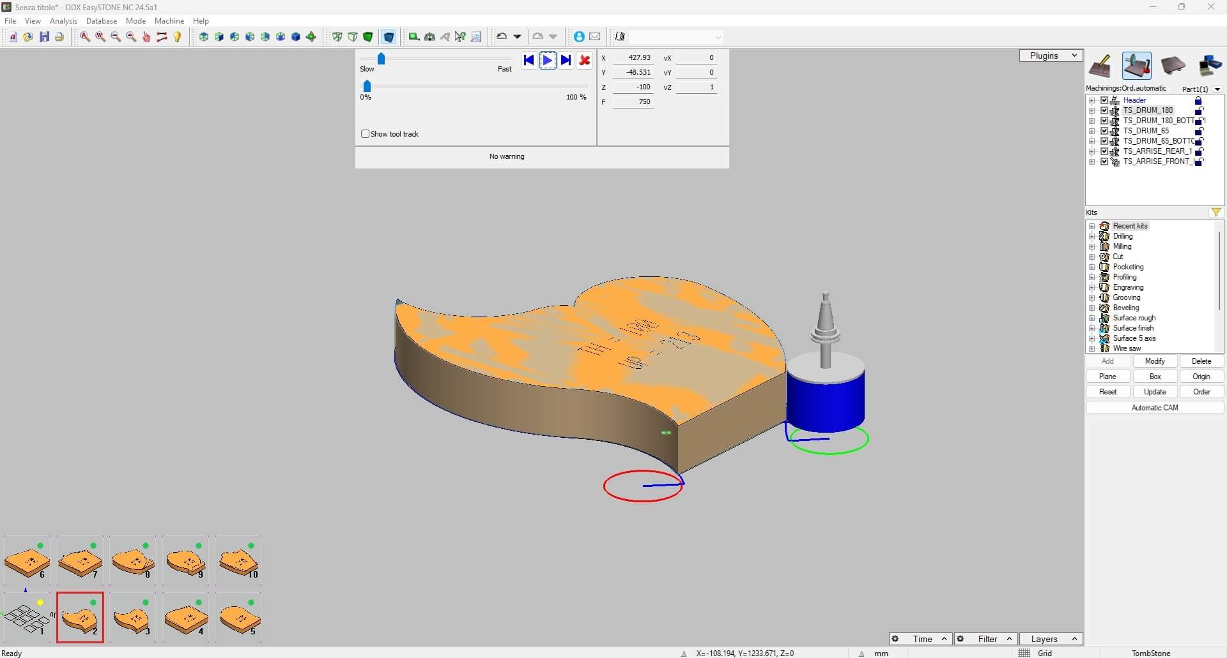This screenshot has width=1227, height=658.
Task: Click the Order button
Action: [1201, 393]
